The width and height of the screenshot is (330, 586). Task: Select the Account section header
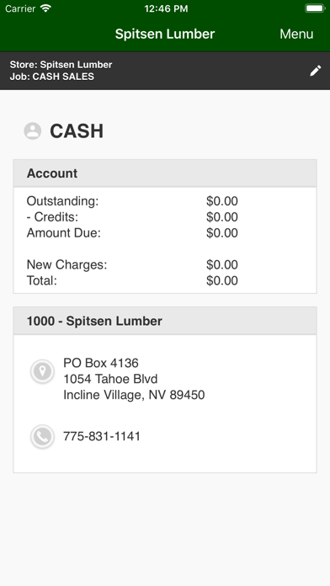coord(165,173)
